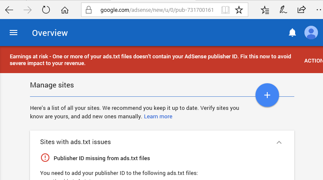Show site info via the lock icon

tap(89, 10)
